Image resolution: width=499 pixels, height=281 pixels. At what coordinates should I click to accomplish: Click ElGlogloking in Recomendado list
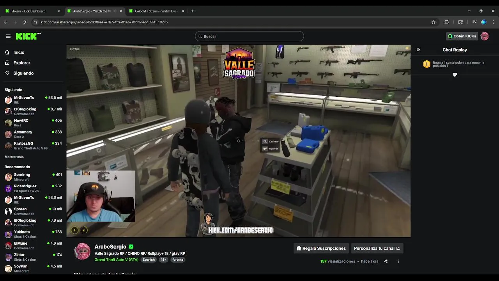pyautogui.click(x=33, y=222)
